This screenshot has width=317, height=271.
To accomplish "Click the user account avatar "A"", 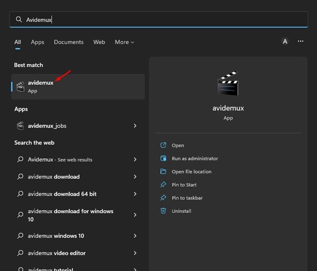I will (285, 41).
